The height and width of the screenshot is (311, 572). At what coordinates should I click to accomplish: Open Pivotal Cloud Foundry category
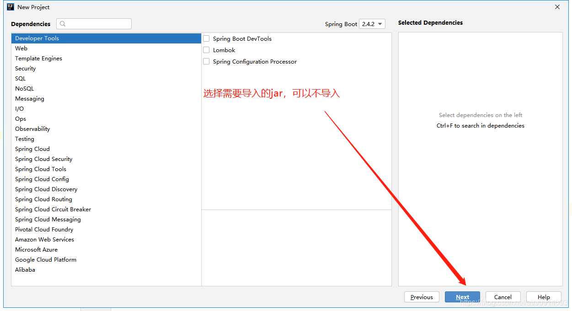click(x=106, y=230)
